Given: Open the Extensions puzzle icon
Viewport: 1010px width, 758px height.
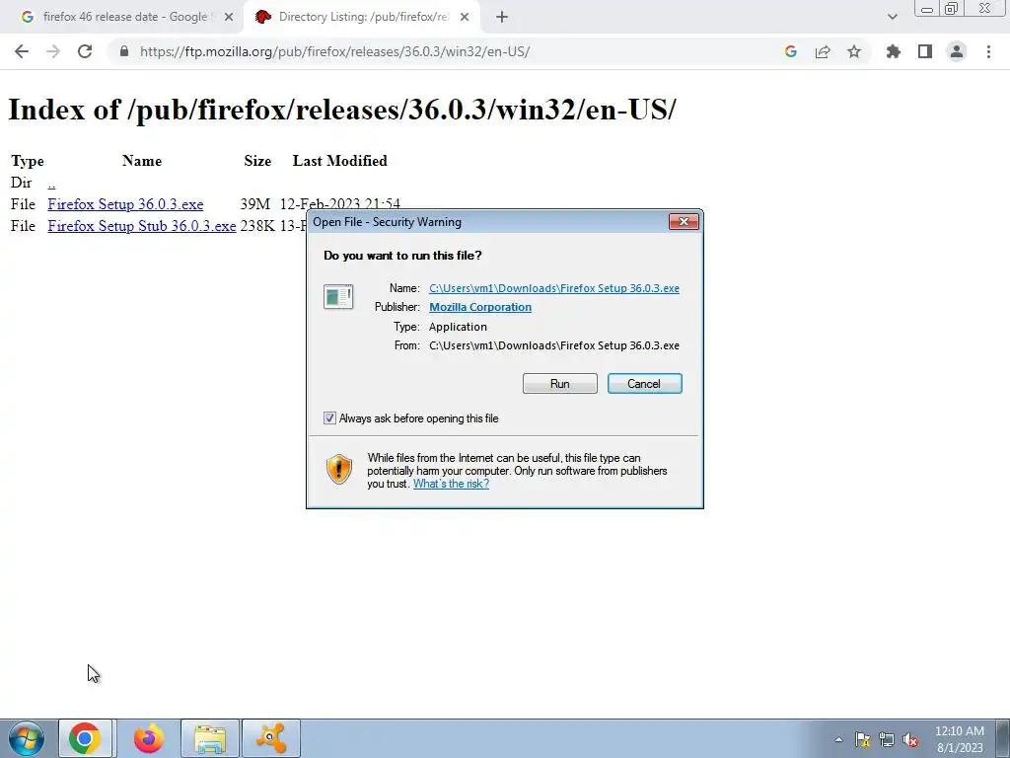Looking at the screenshot, I should pos(894,51).
